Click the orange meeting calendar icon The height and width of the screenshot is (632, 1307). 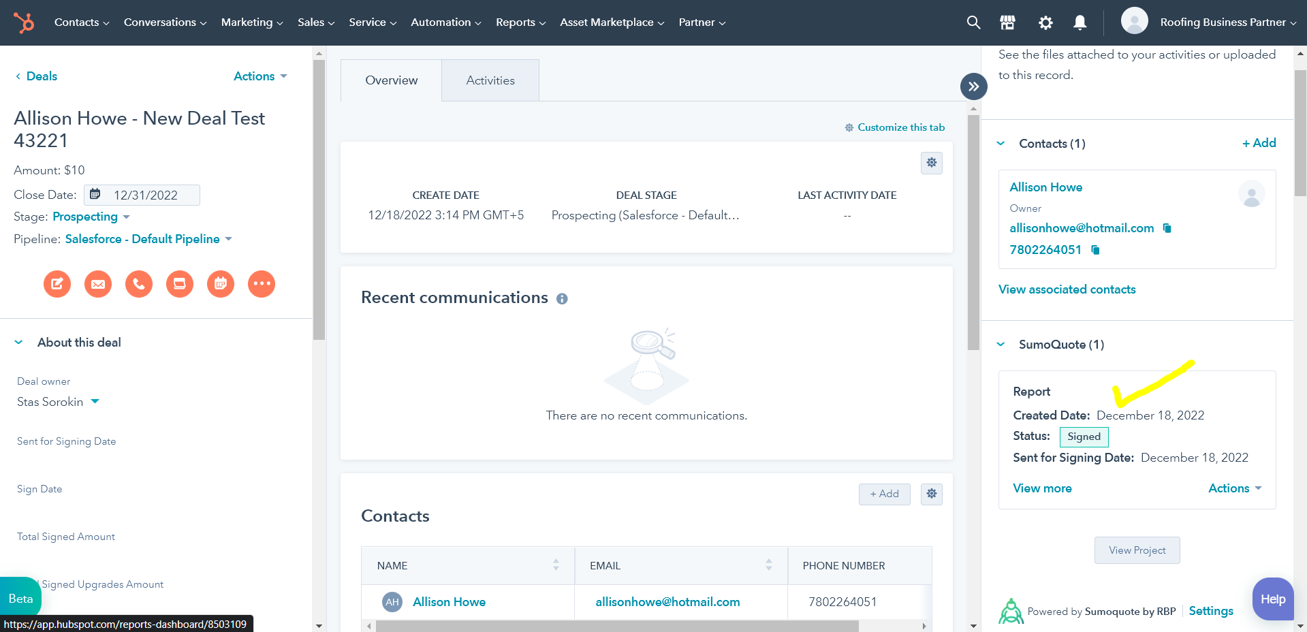pyautogui.click(x=221, y=283)
